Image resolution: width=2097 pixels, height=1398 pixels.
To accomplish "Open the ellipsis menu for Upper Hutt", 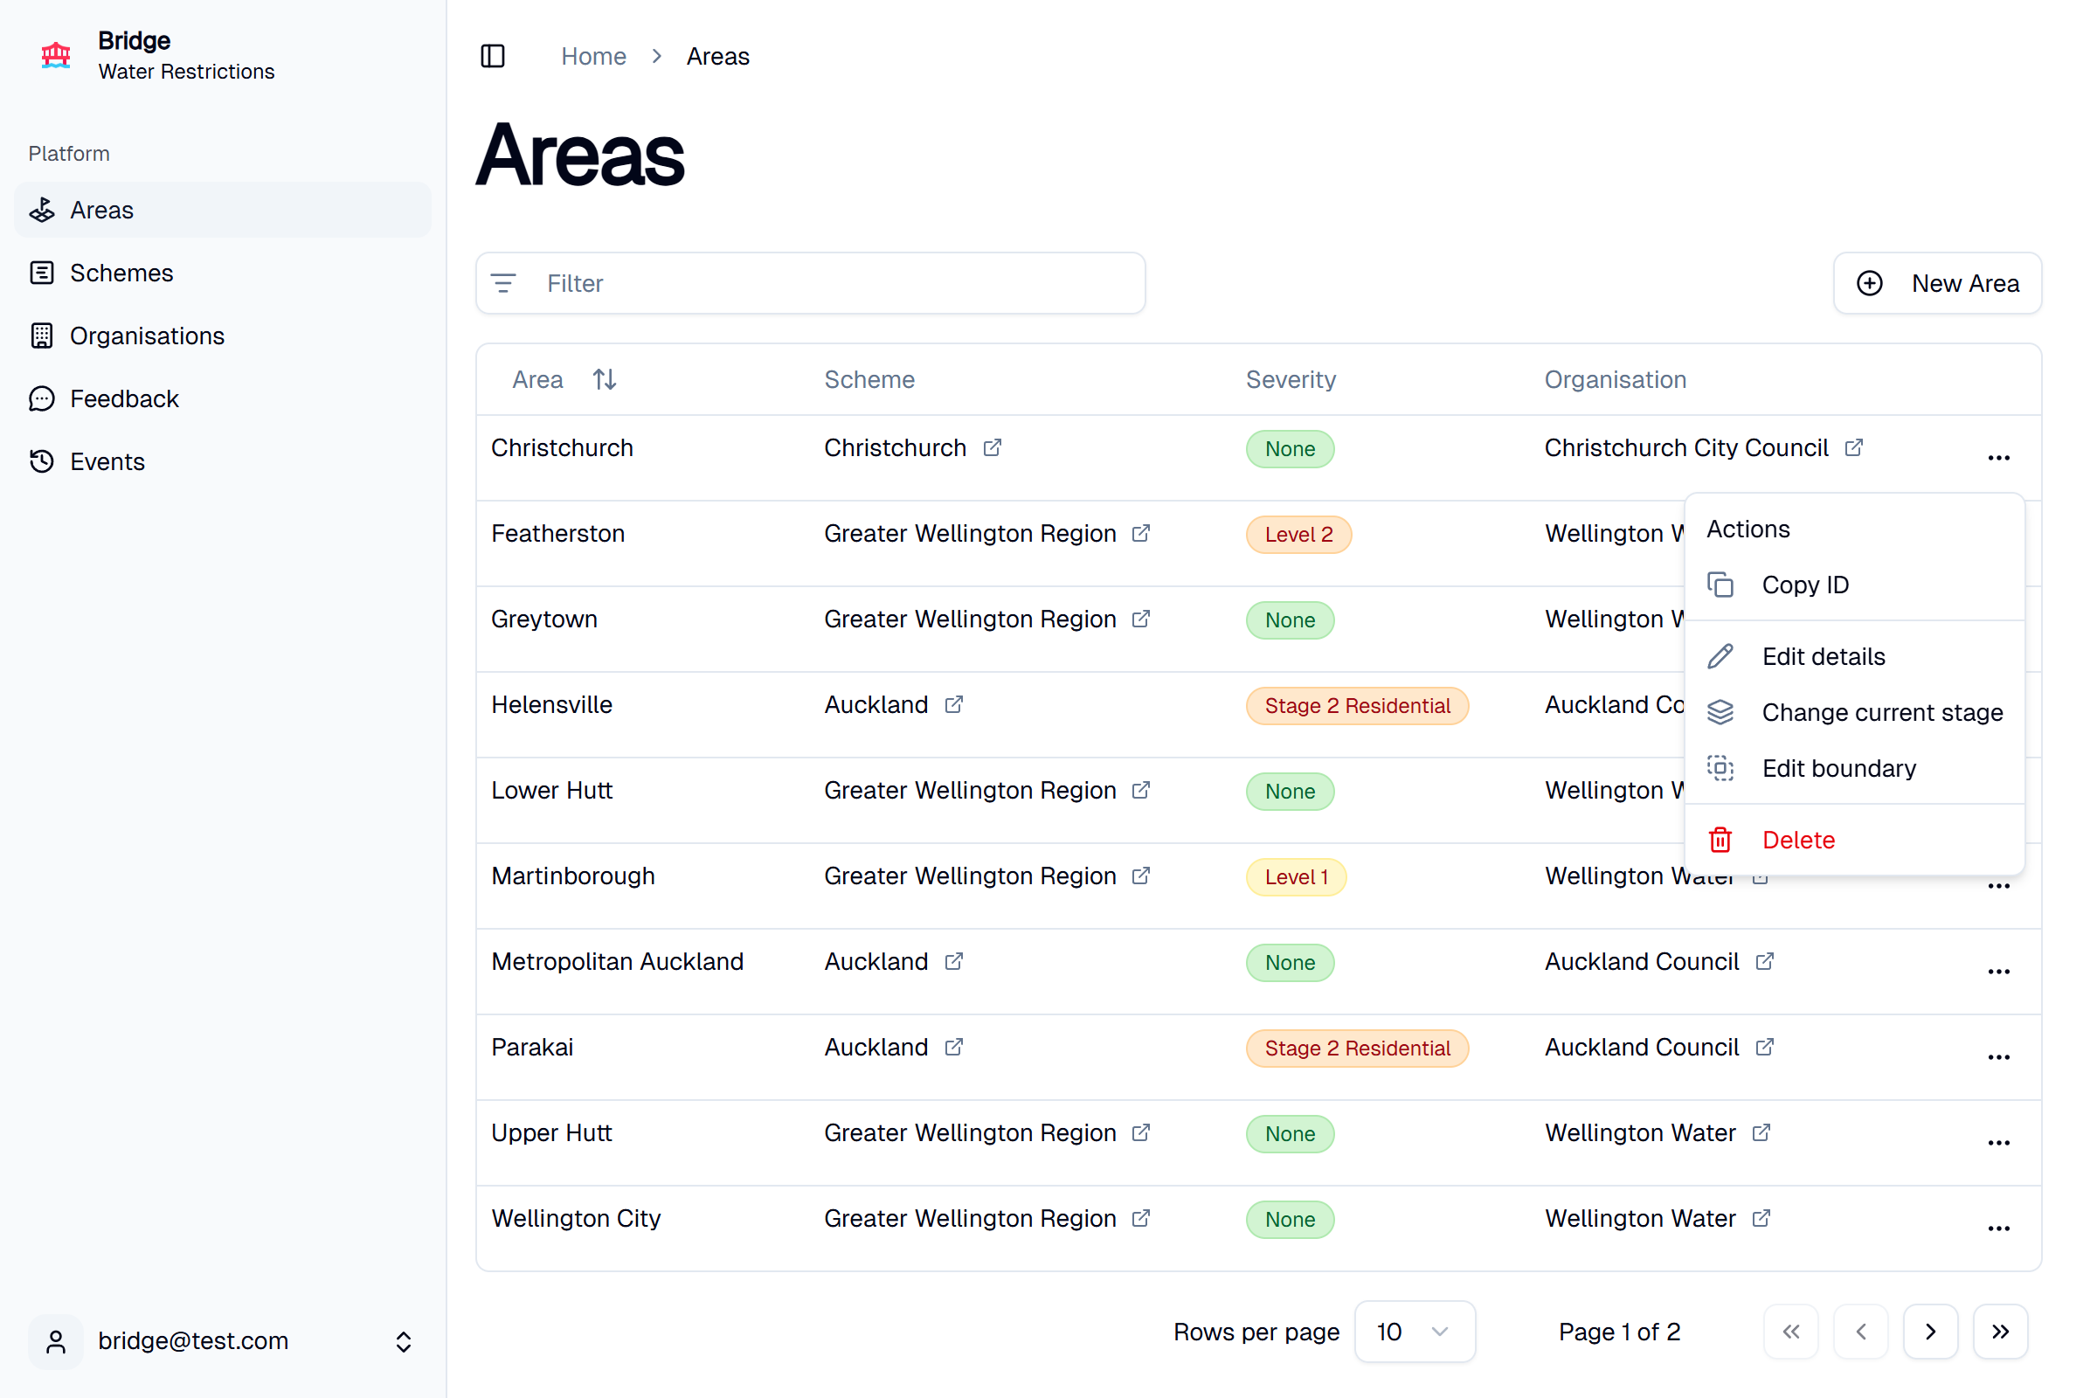I will pyautogui.click(x=1998, y=1142).
